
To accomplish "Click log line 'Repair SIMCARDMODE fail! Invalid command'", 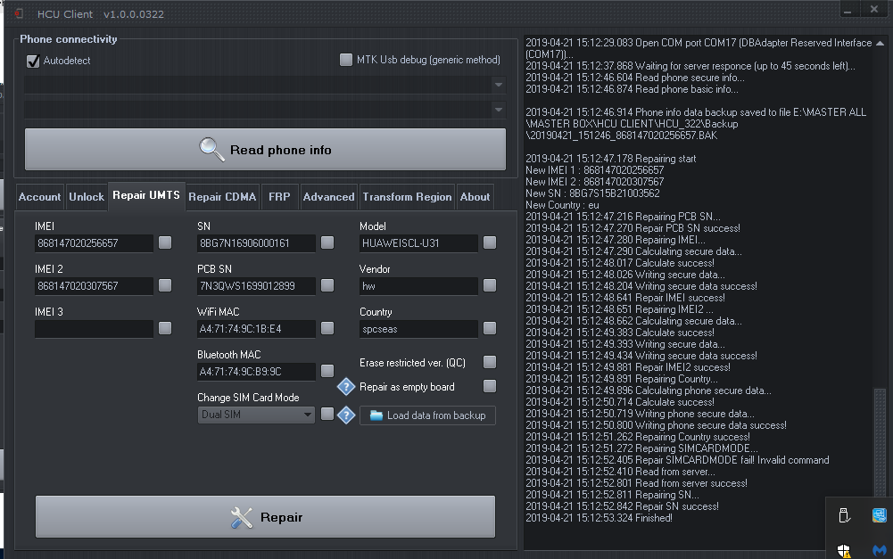I will 677,459.
